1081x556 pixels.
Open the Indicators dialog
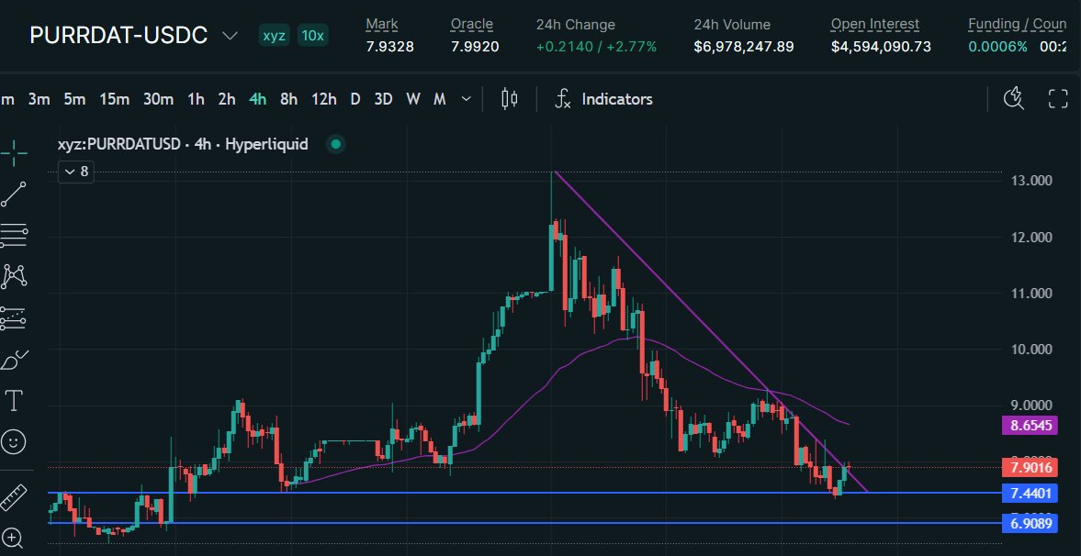coord(604,99)
